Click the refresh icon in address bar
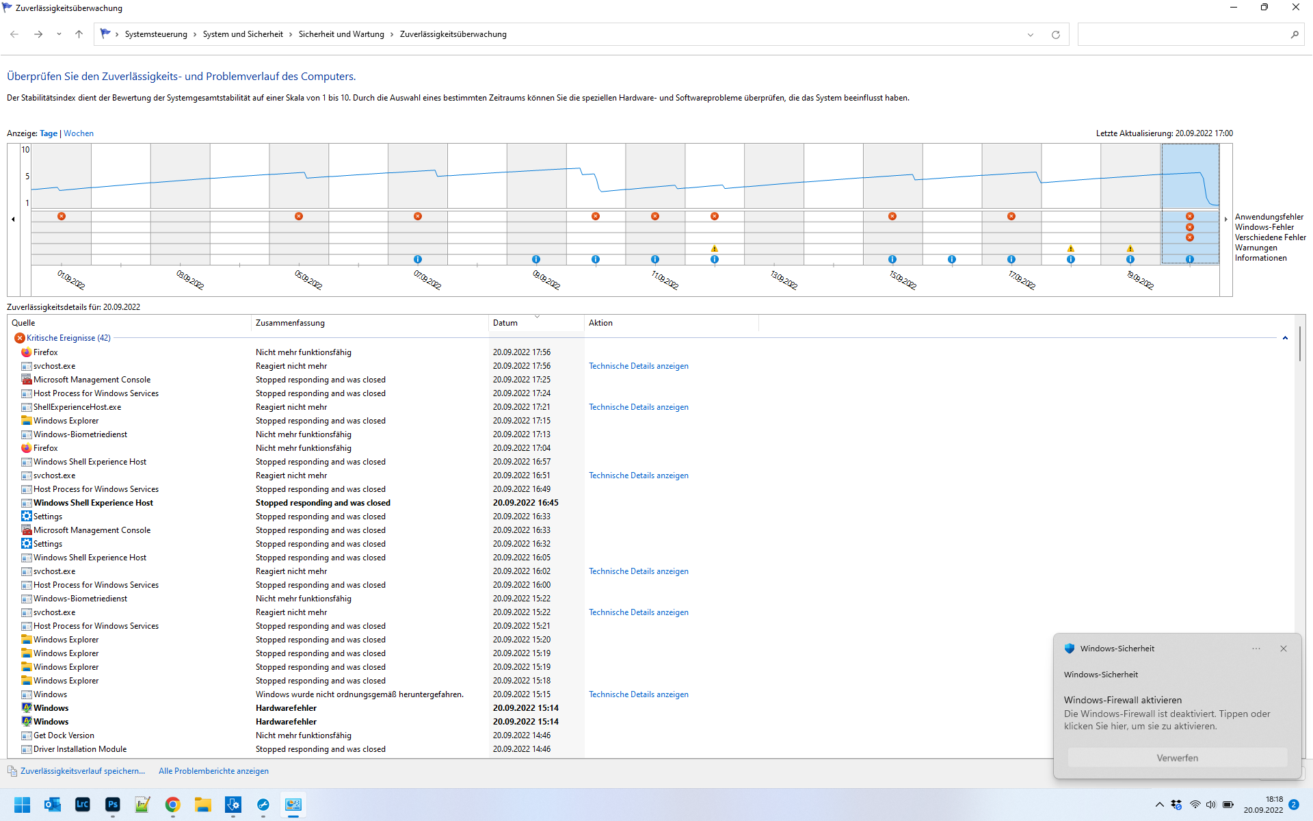1313x821 pixels. [x=1055, y=35]
